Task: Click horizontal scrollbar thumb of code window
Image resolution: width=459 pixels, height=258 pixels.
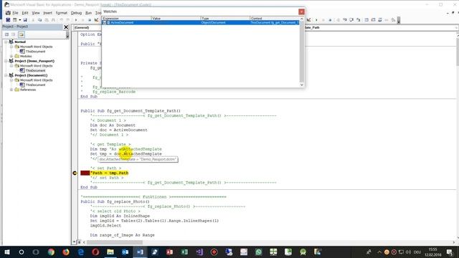Action: coord(115,242)
